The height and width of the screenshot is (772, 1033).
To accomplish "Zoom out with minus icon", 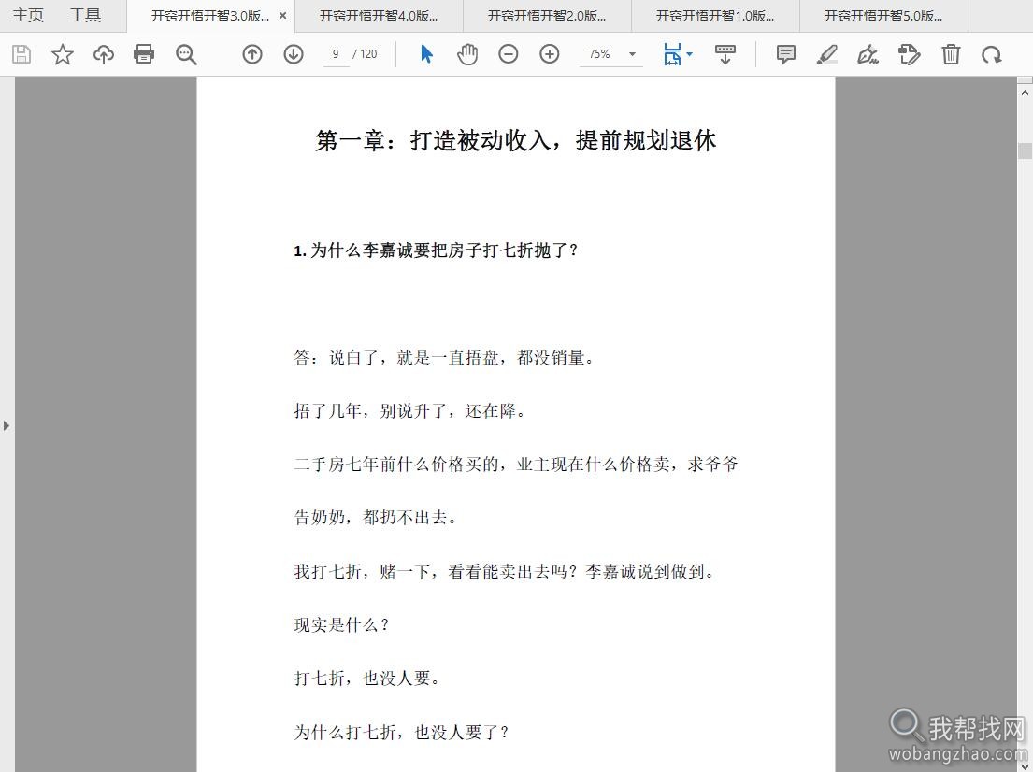I will click(x=508, y=54).
